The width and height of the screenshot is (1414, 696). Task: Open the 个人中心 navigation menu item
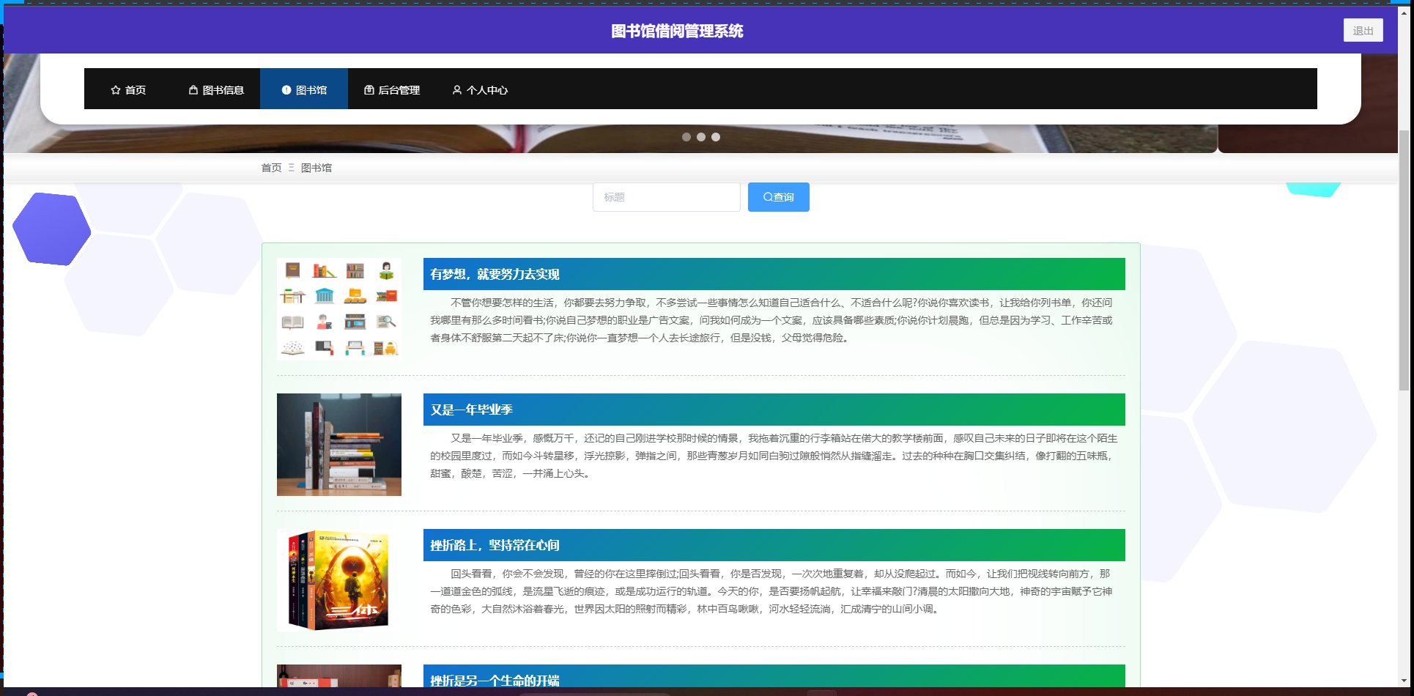[480, 89]
